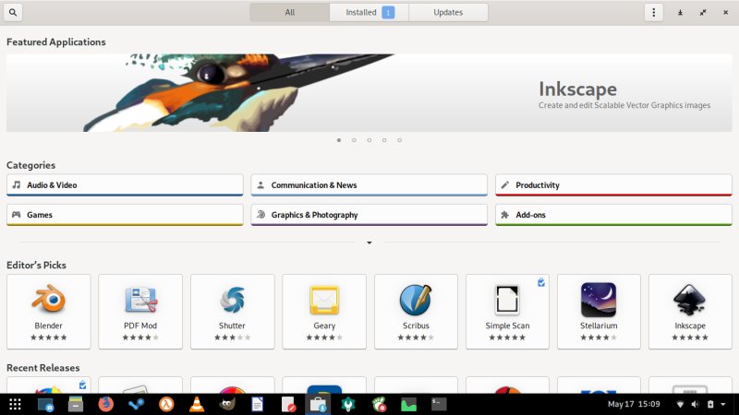739x415 pixels.
Task: Switch to the Updates tab
Action: 448,12
